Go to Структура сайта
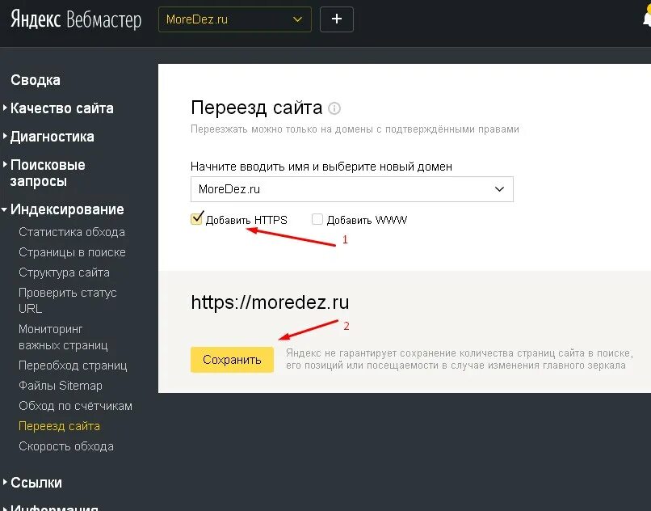Viewport: 651px width, 511px height. [x=65, y=272]
